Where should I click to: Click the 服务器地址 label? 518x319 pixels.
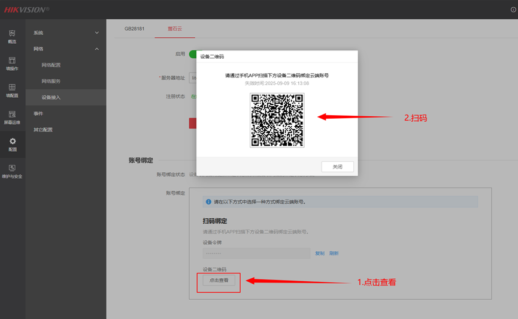click(172, 78)
